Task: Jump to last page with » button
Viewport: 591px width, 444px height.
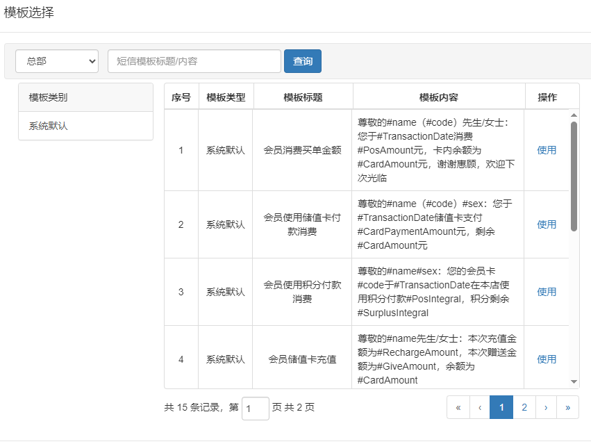Action: [x=567, y=408]
